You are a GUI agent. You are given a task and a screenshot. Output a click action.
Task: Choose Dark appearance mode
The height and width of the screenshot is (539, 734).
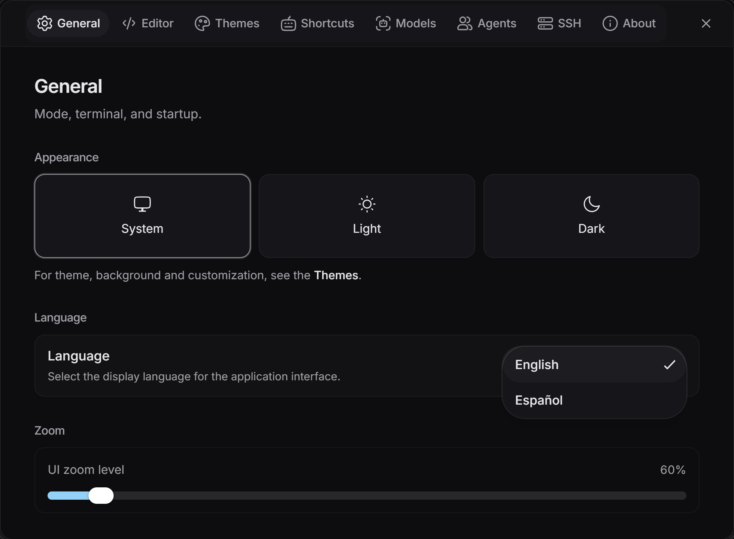591,216
